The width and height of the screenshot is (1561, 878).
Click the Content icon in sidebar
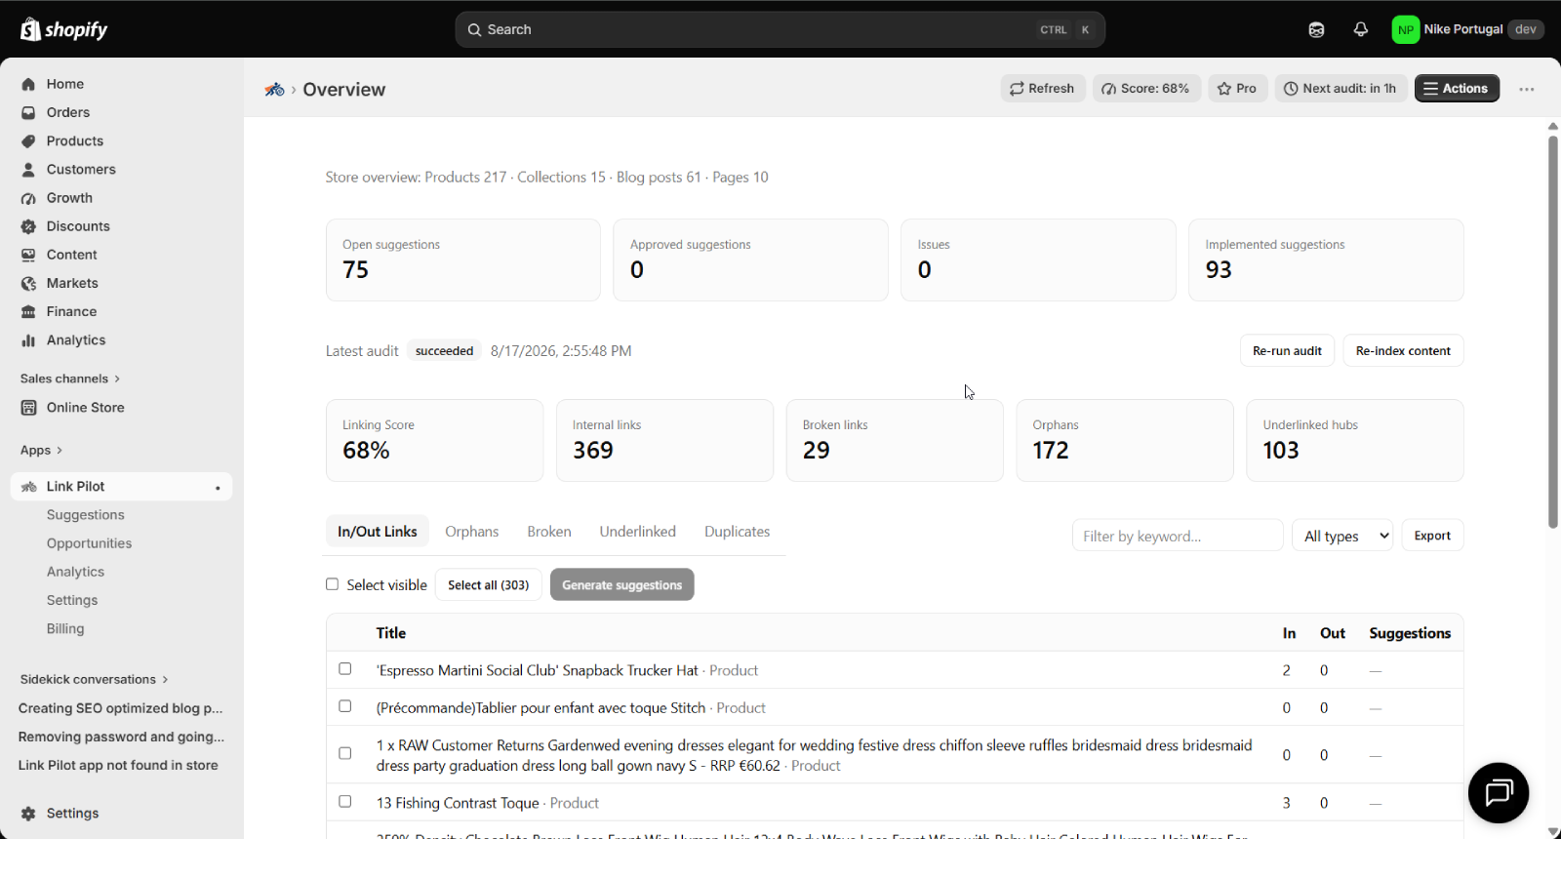click(x=28, y=255)
